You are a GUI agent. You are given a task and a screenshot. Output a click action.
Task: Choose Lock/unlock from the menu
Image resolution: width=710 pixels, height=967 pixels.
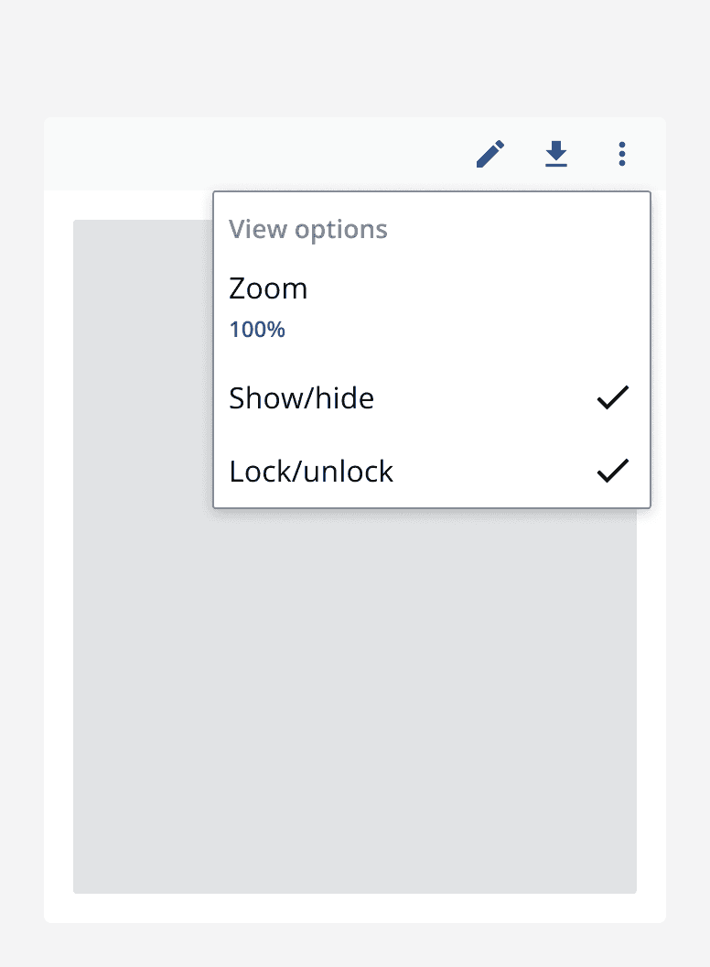click(x=311, y=472)
